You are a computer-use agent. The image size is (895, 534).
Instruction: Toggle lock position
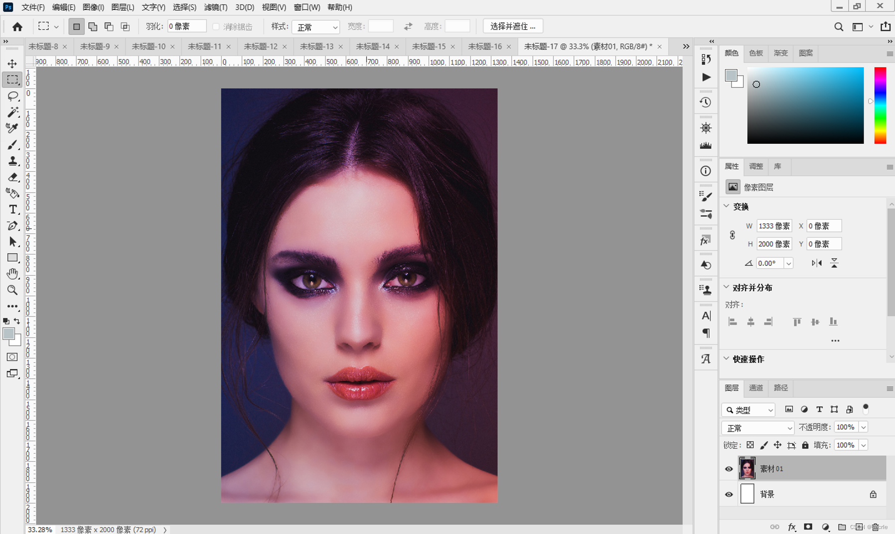[777, 445]
